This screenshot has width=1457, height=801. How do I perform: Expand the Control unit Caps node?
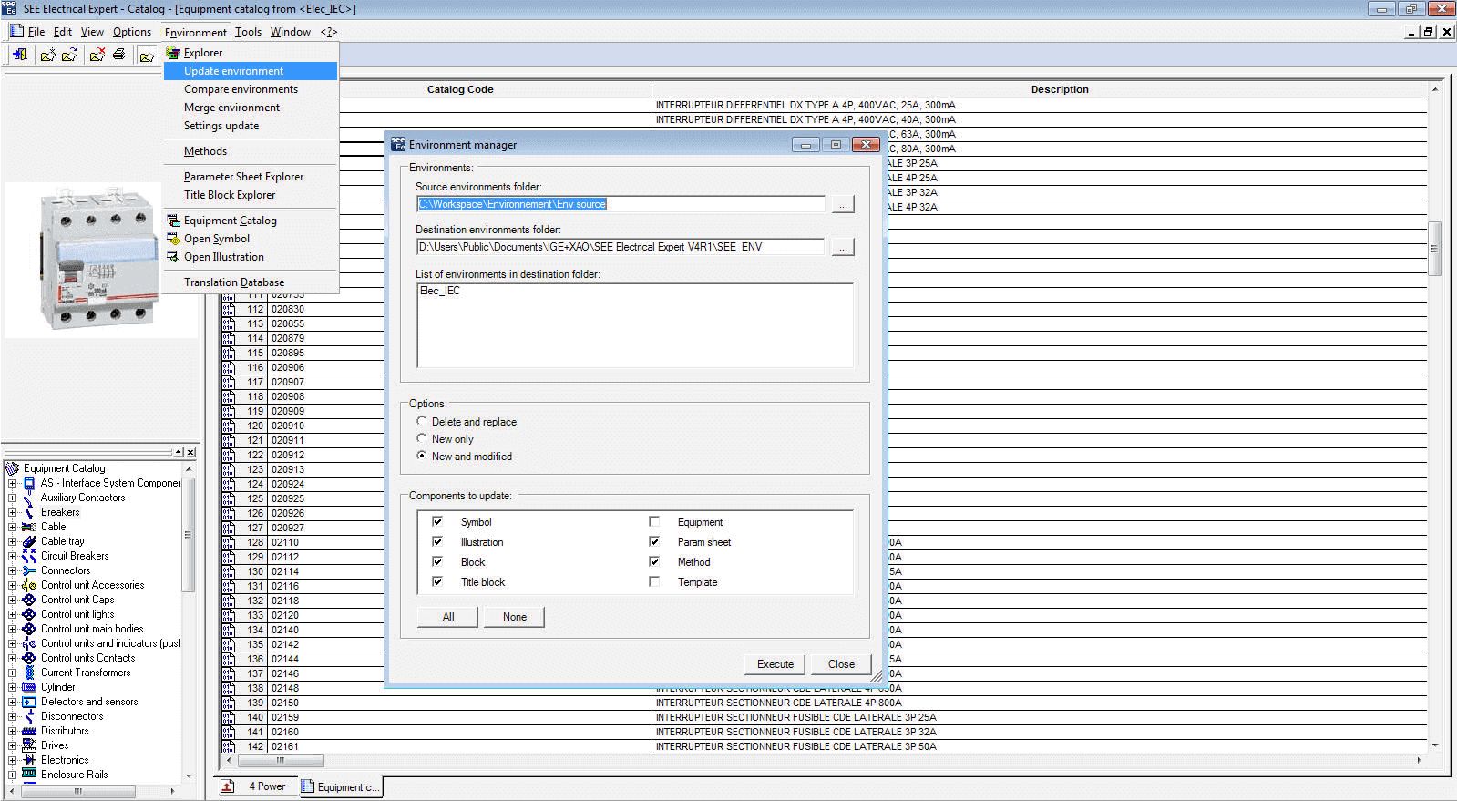12,600
